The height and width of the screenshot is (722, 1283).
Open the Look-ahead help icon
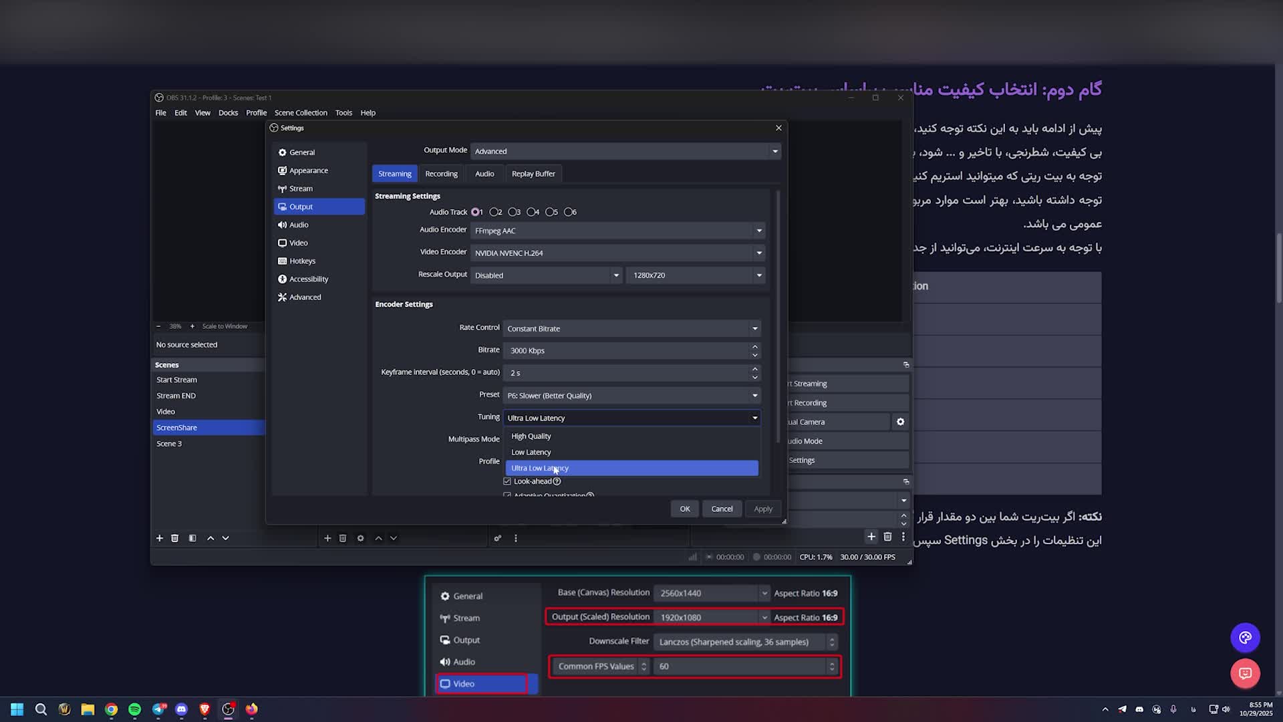557,481
